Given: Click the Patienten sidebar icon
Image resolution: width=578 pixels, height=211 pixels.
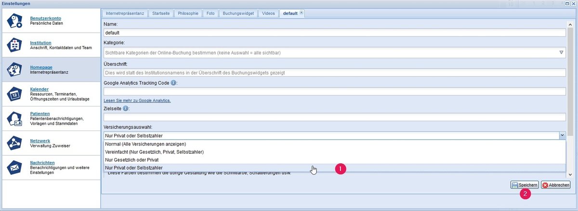Looking at the screenshot, I should pyautogui.click(x=14, y=118).
